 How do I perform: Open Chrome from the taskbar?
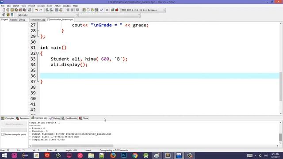click(x=135, y=155)
